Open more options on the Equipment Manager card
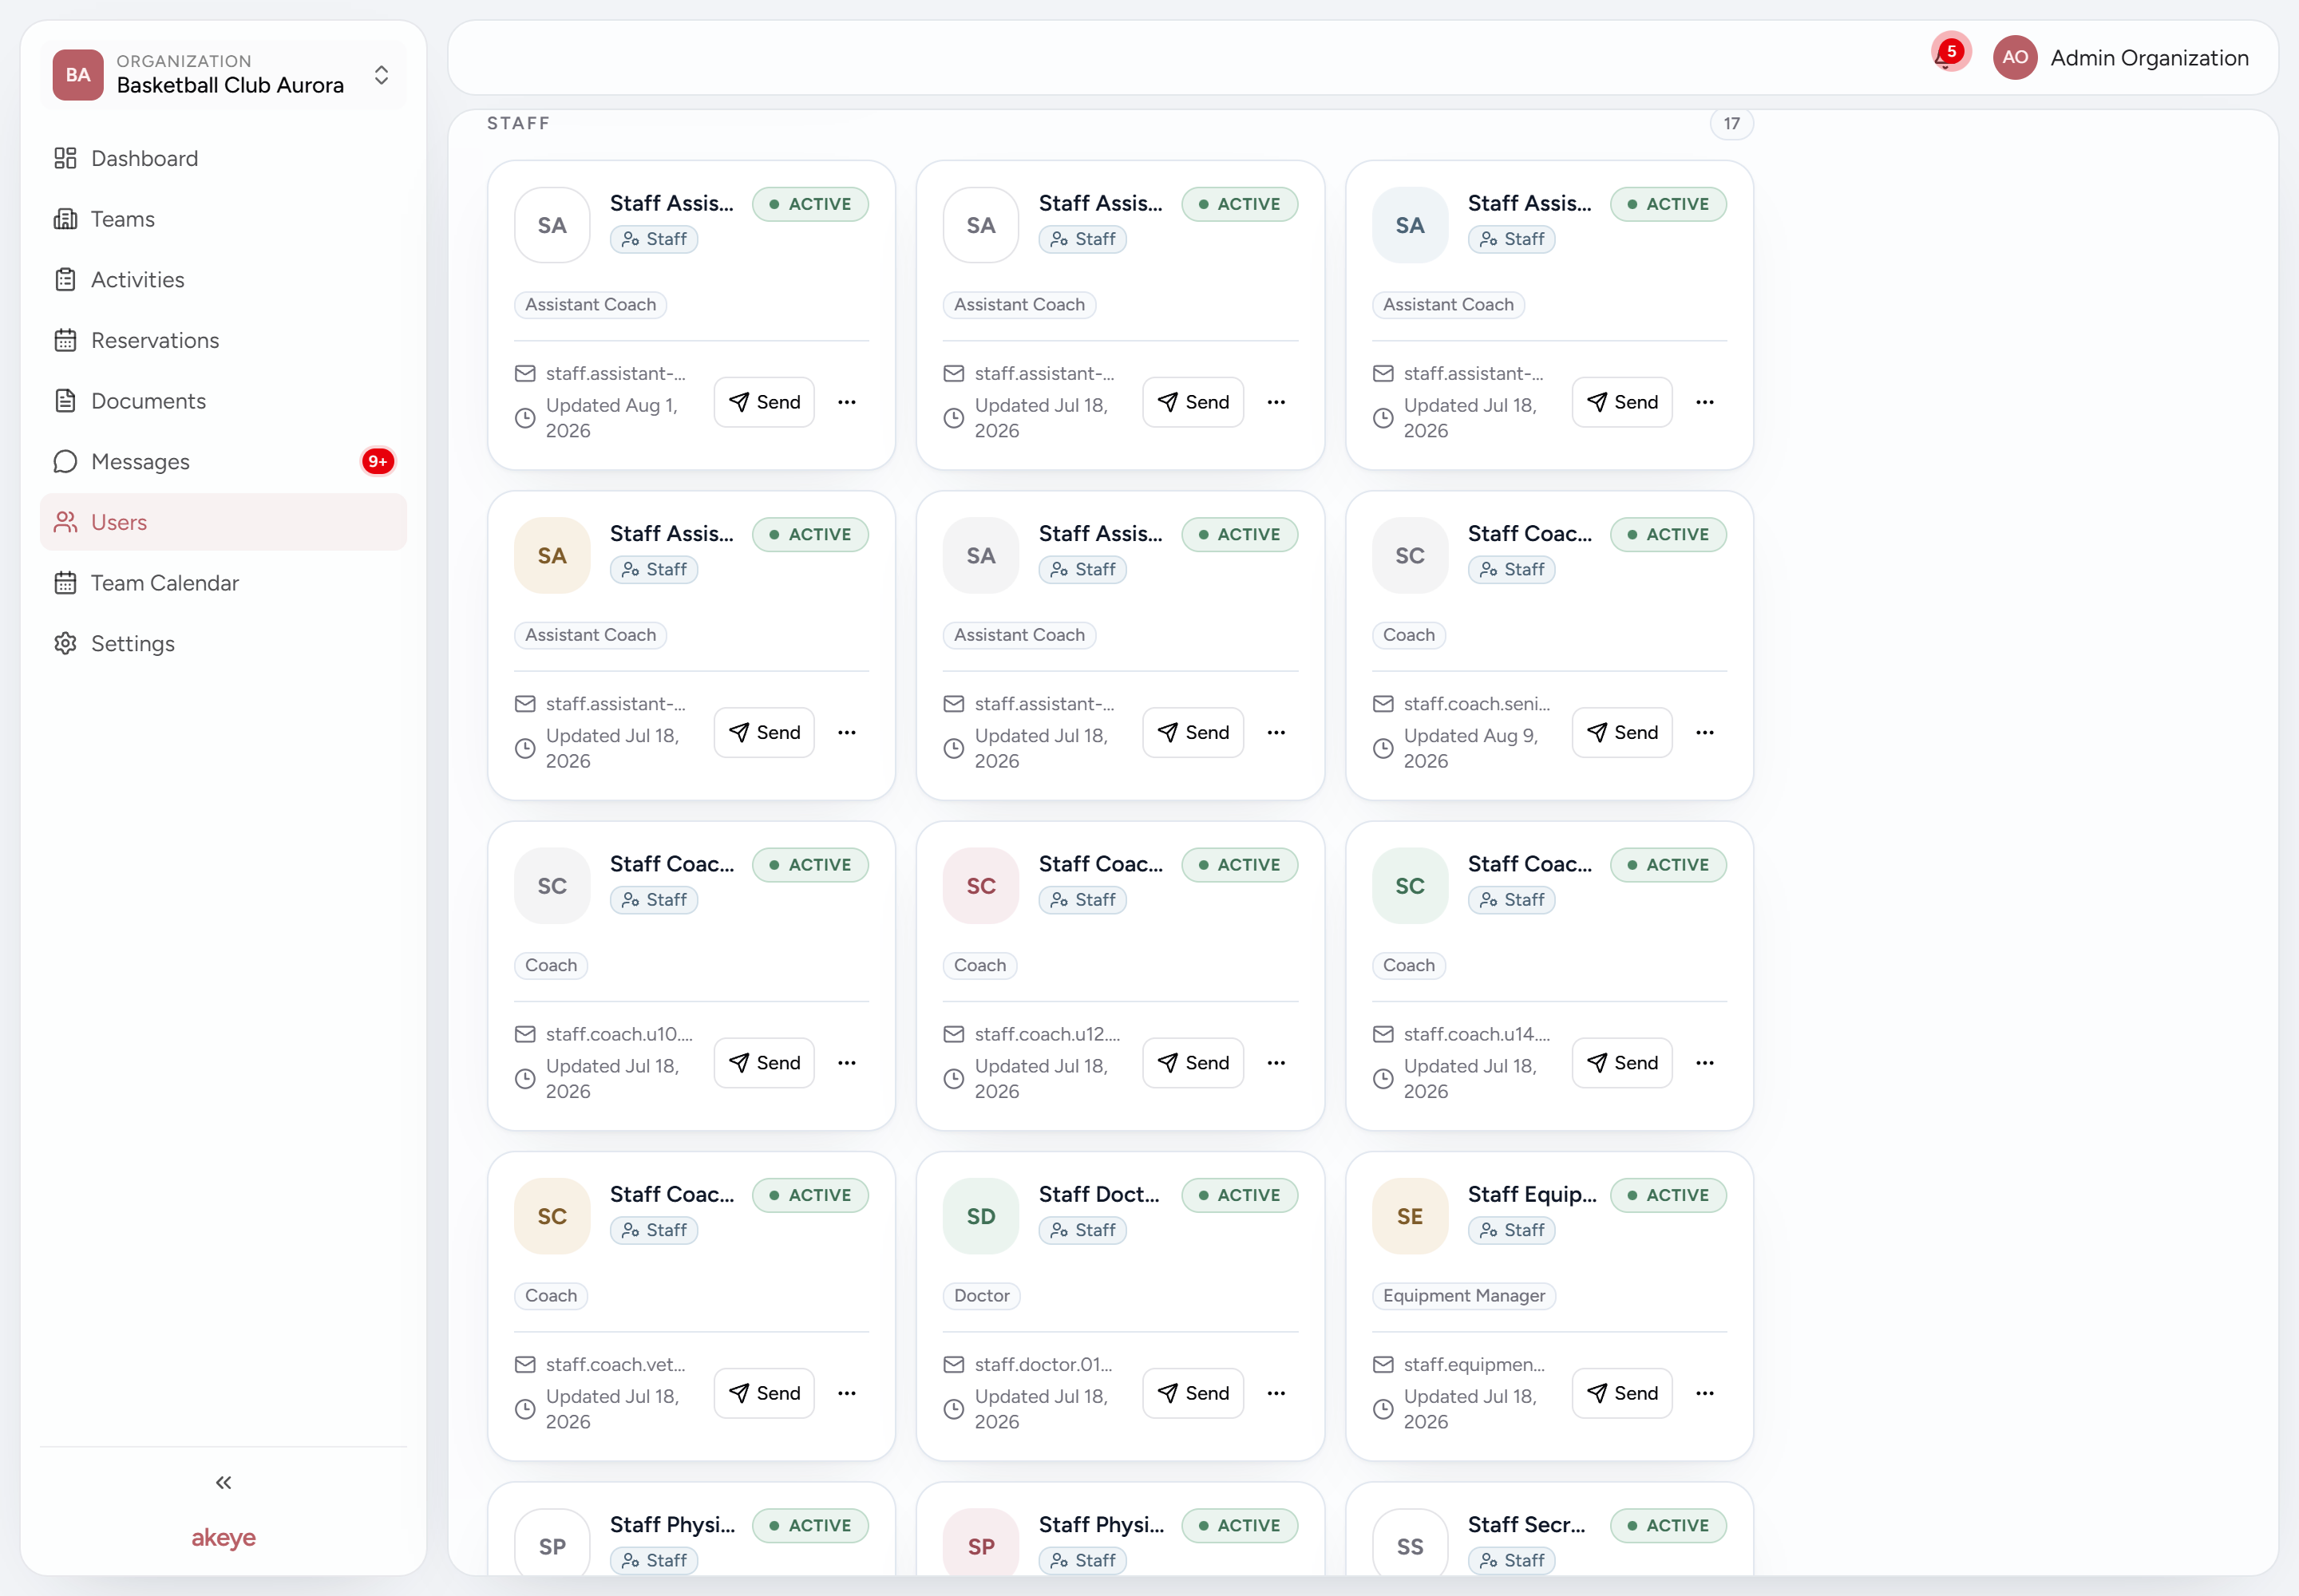 pos(1705,1393)
